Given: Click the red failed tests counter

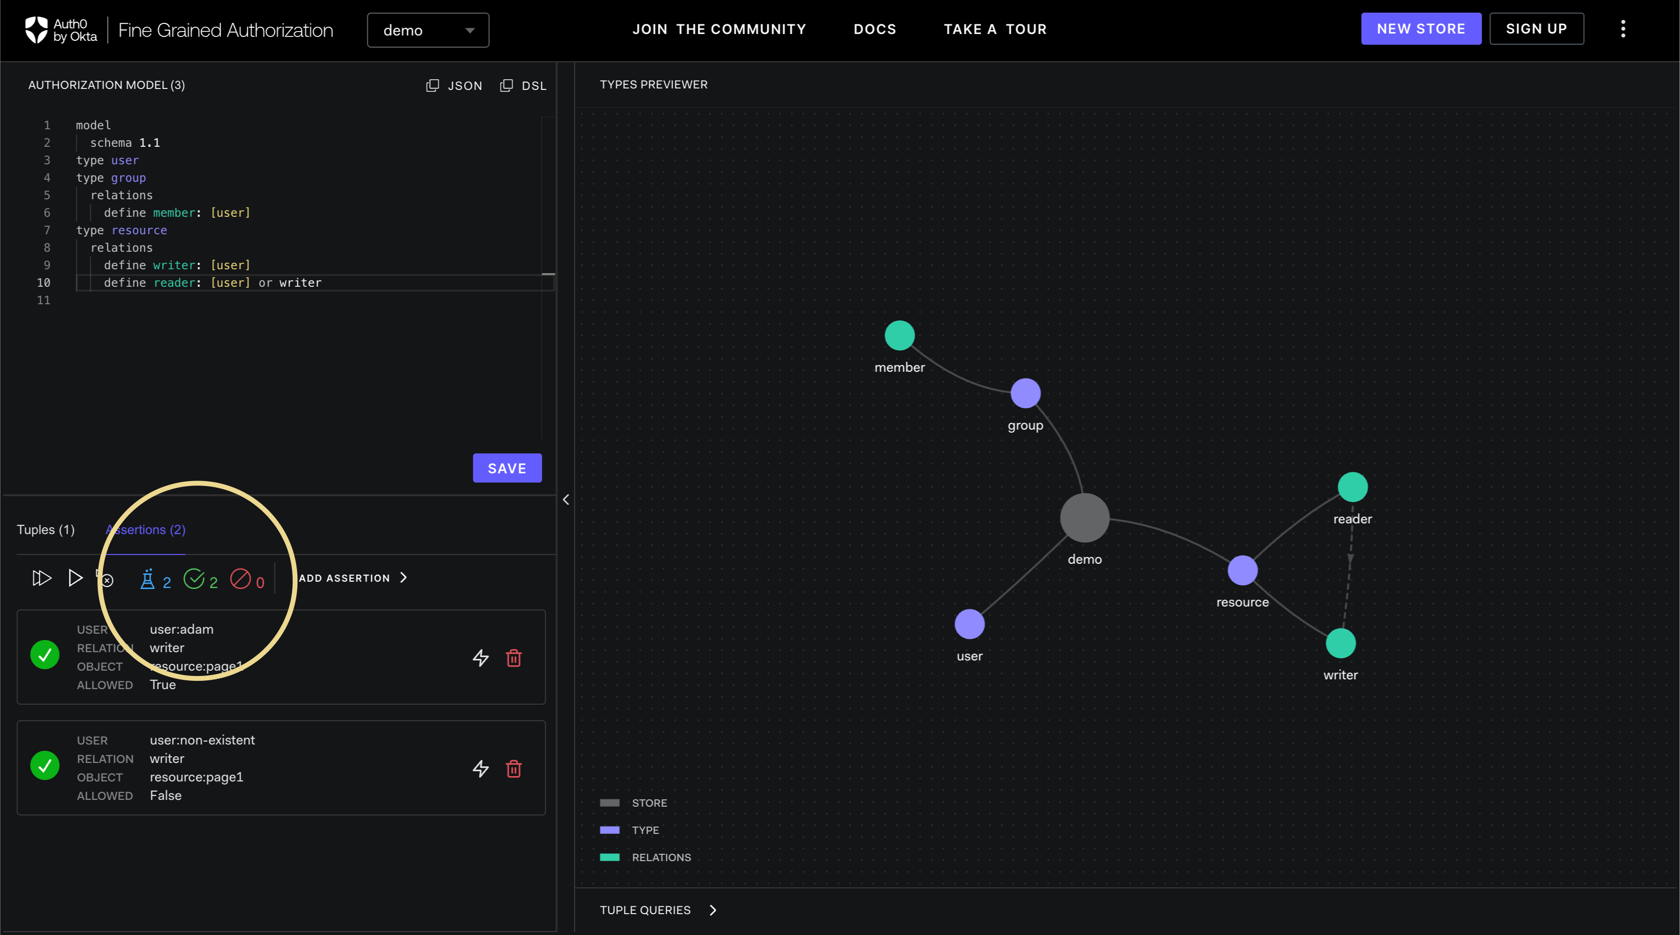Looking at the screenshot, I should 247,580.
